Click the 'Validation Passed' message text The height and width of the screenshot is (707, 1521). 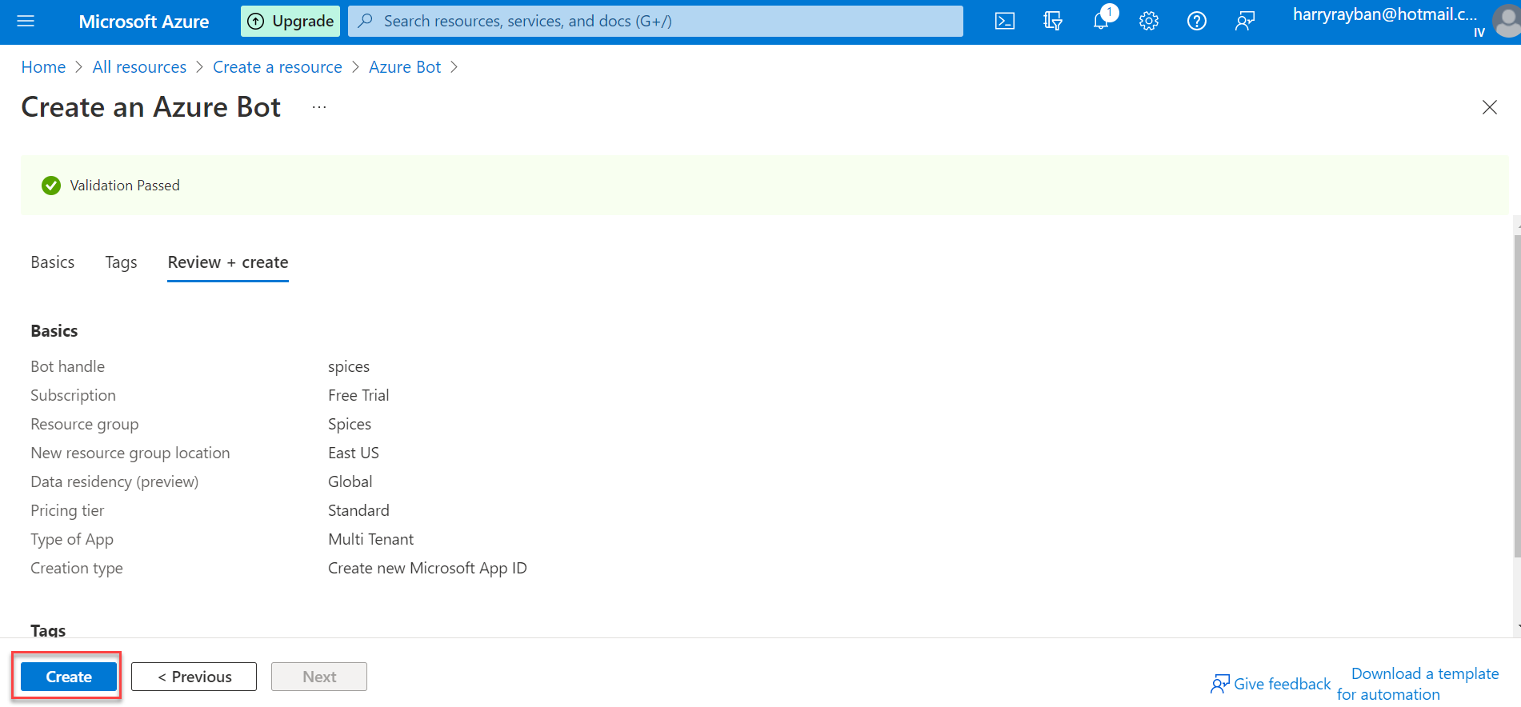click(x=125, y=186)
